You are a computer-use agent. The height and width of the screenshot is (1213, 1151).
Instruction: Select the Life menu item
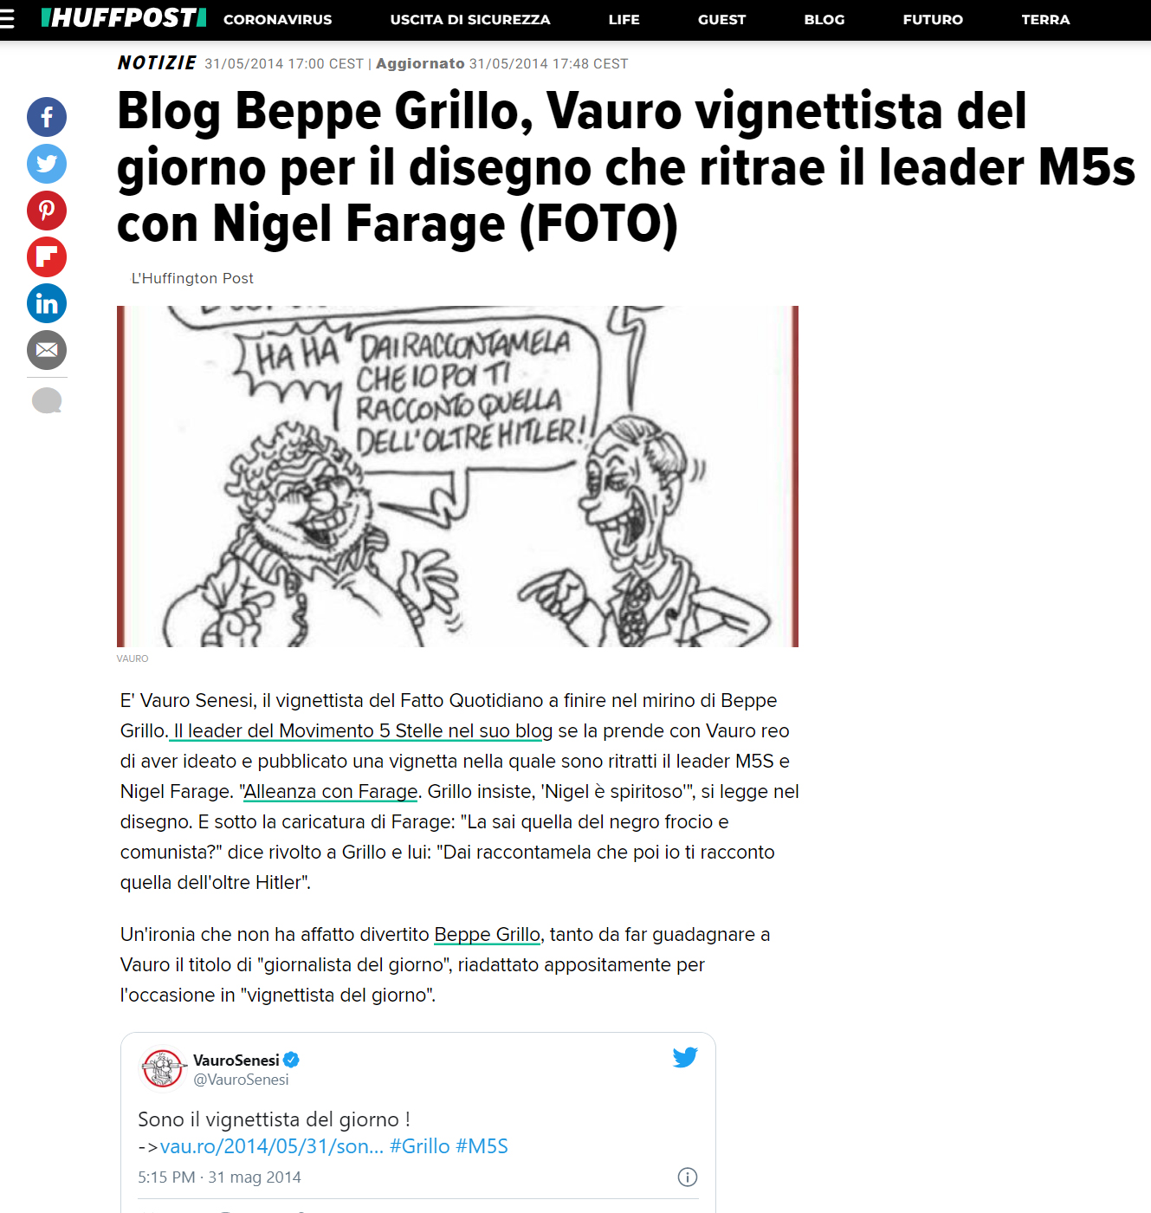(x=624, y=19)
